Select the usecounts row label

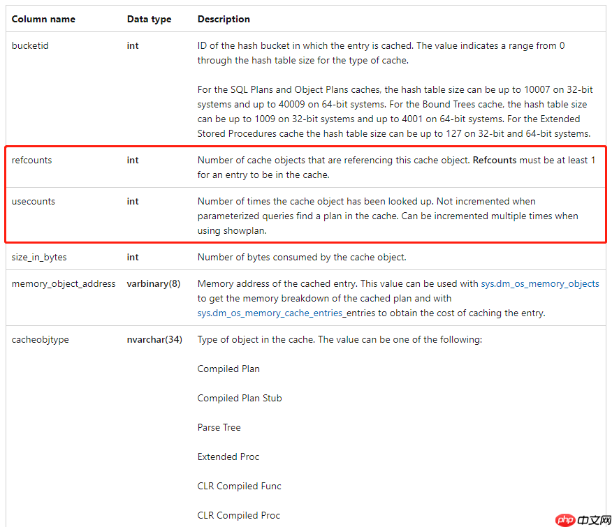pyautogui.click(x=33, y=201)
